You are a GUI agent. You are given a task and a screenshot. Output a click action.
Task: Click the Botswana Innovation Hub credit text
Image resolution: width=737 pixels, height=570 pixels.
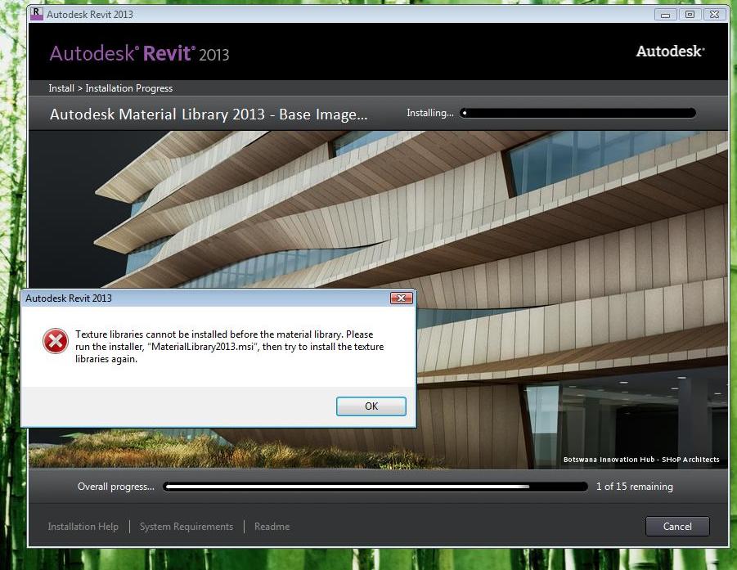point(641,460)
